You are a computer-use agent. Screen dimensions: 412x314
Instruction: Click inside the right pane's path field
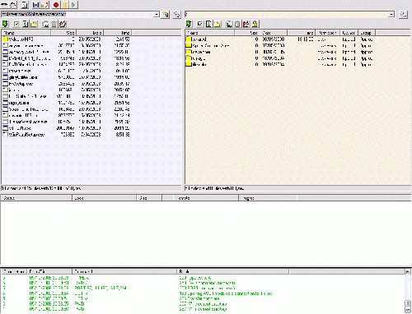(287, 14)
